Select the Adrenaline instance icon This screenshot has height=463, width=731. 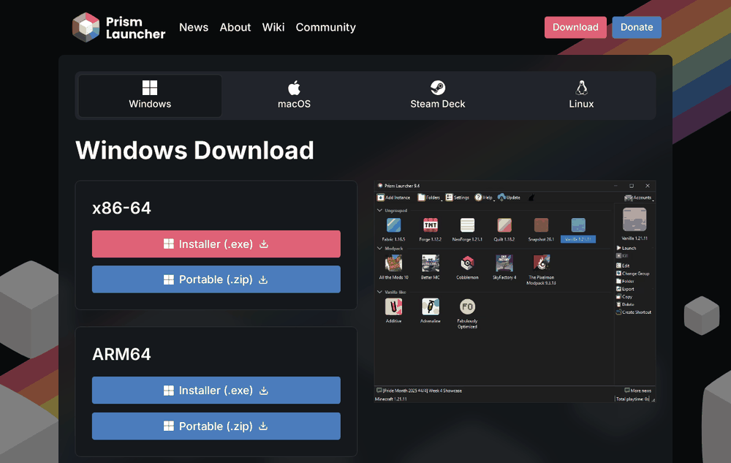pyautogui.click(x=431, y=306)
